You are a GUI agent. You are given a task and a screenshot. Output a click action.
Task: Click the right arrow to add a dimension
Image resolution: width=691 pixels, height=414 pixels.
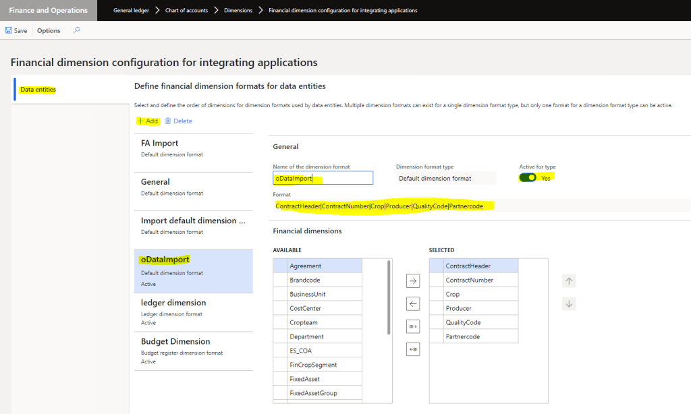[412, 280]
